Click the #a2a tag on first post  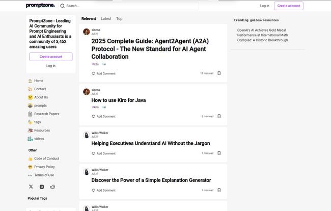95,64
